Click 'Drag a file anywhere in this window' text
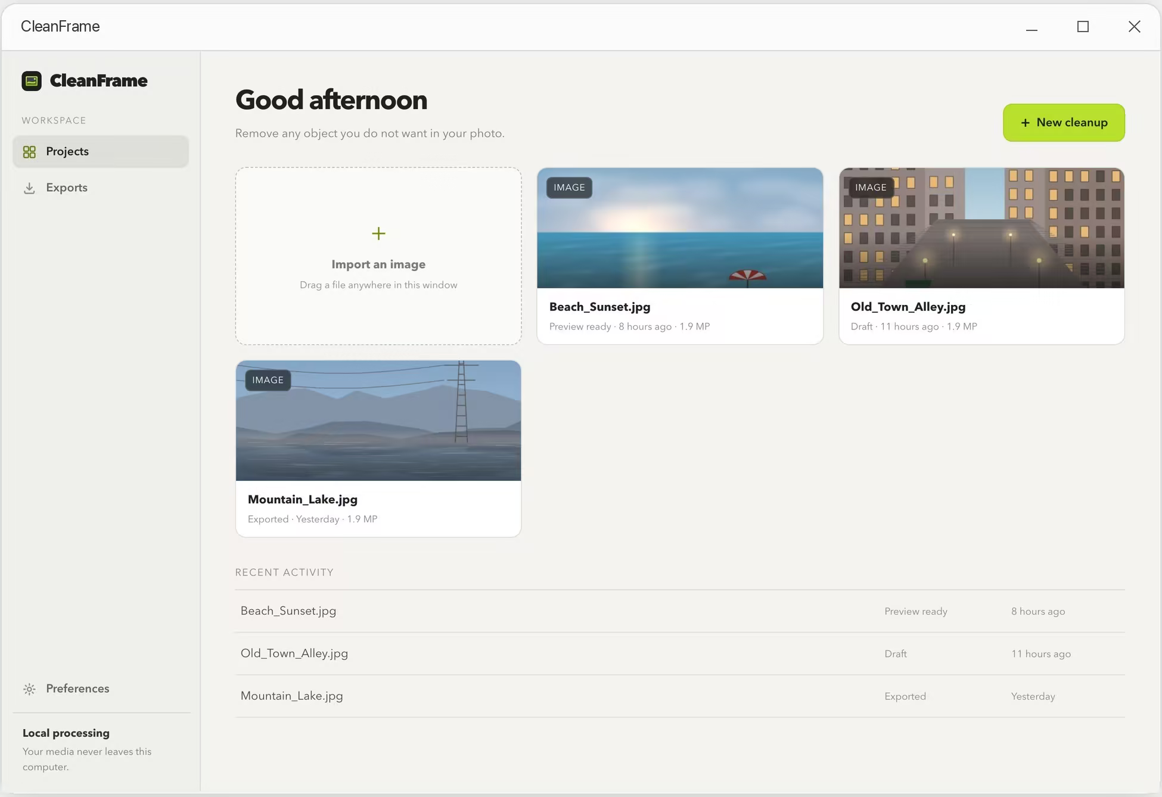 pos(378,285)
